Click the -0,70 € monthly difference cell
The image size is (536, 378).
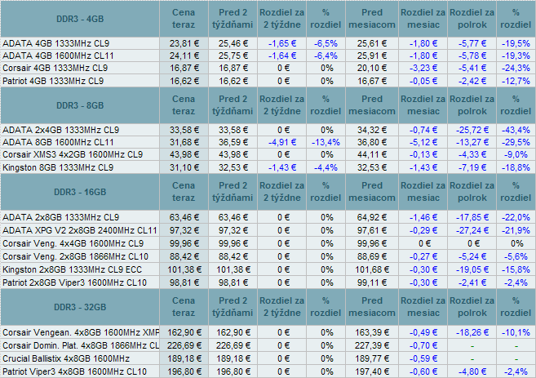click(x=423, y=345)
